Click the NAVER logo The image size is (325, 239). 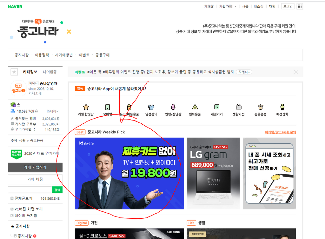click(15, 7)
